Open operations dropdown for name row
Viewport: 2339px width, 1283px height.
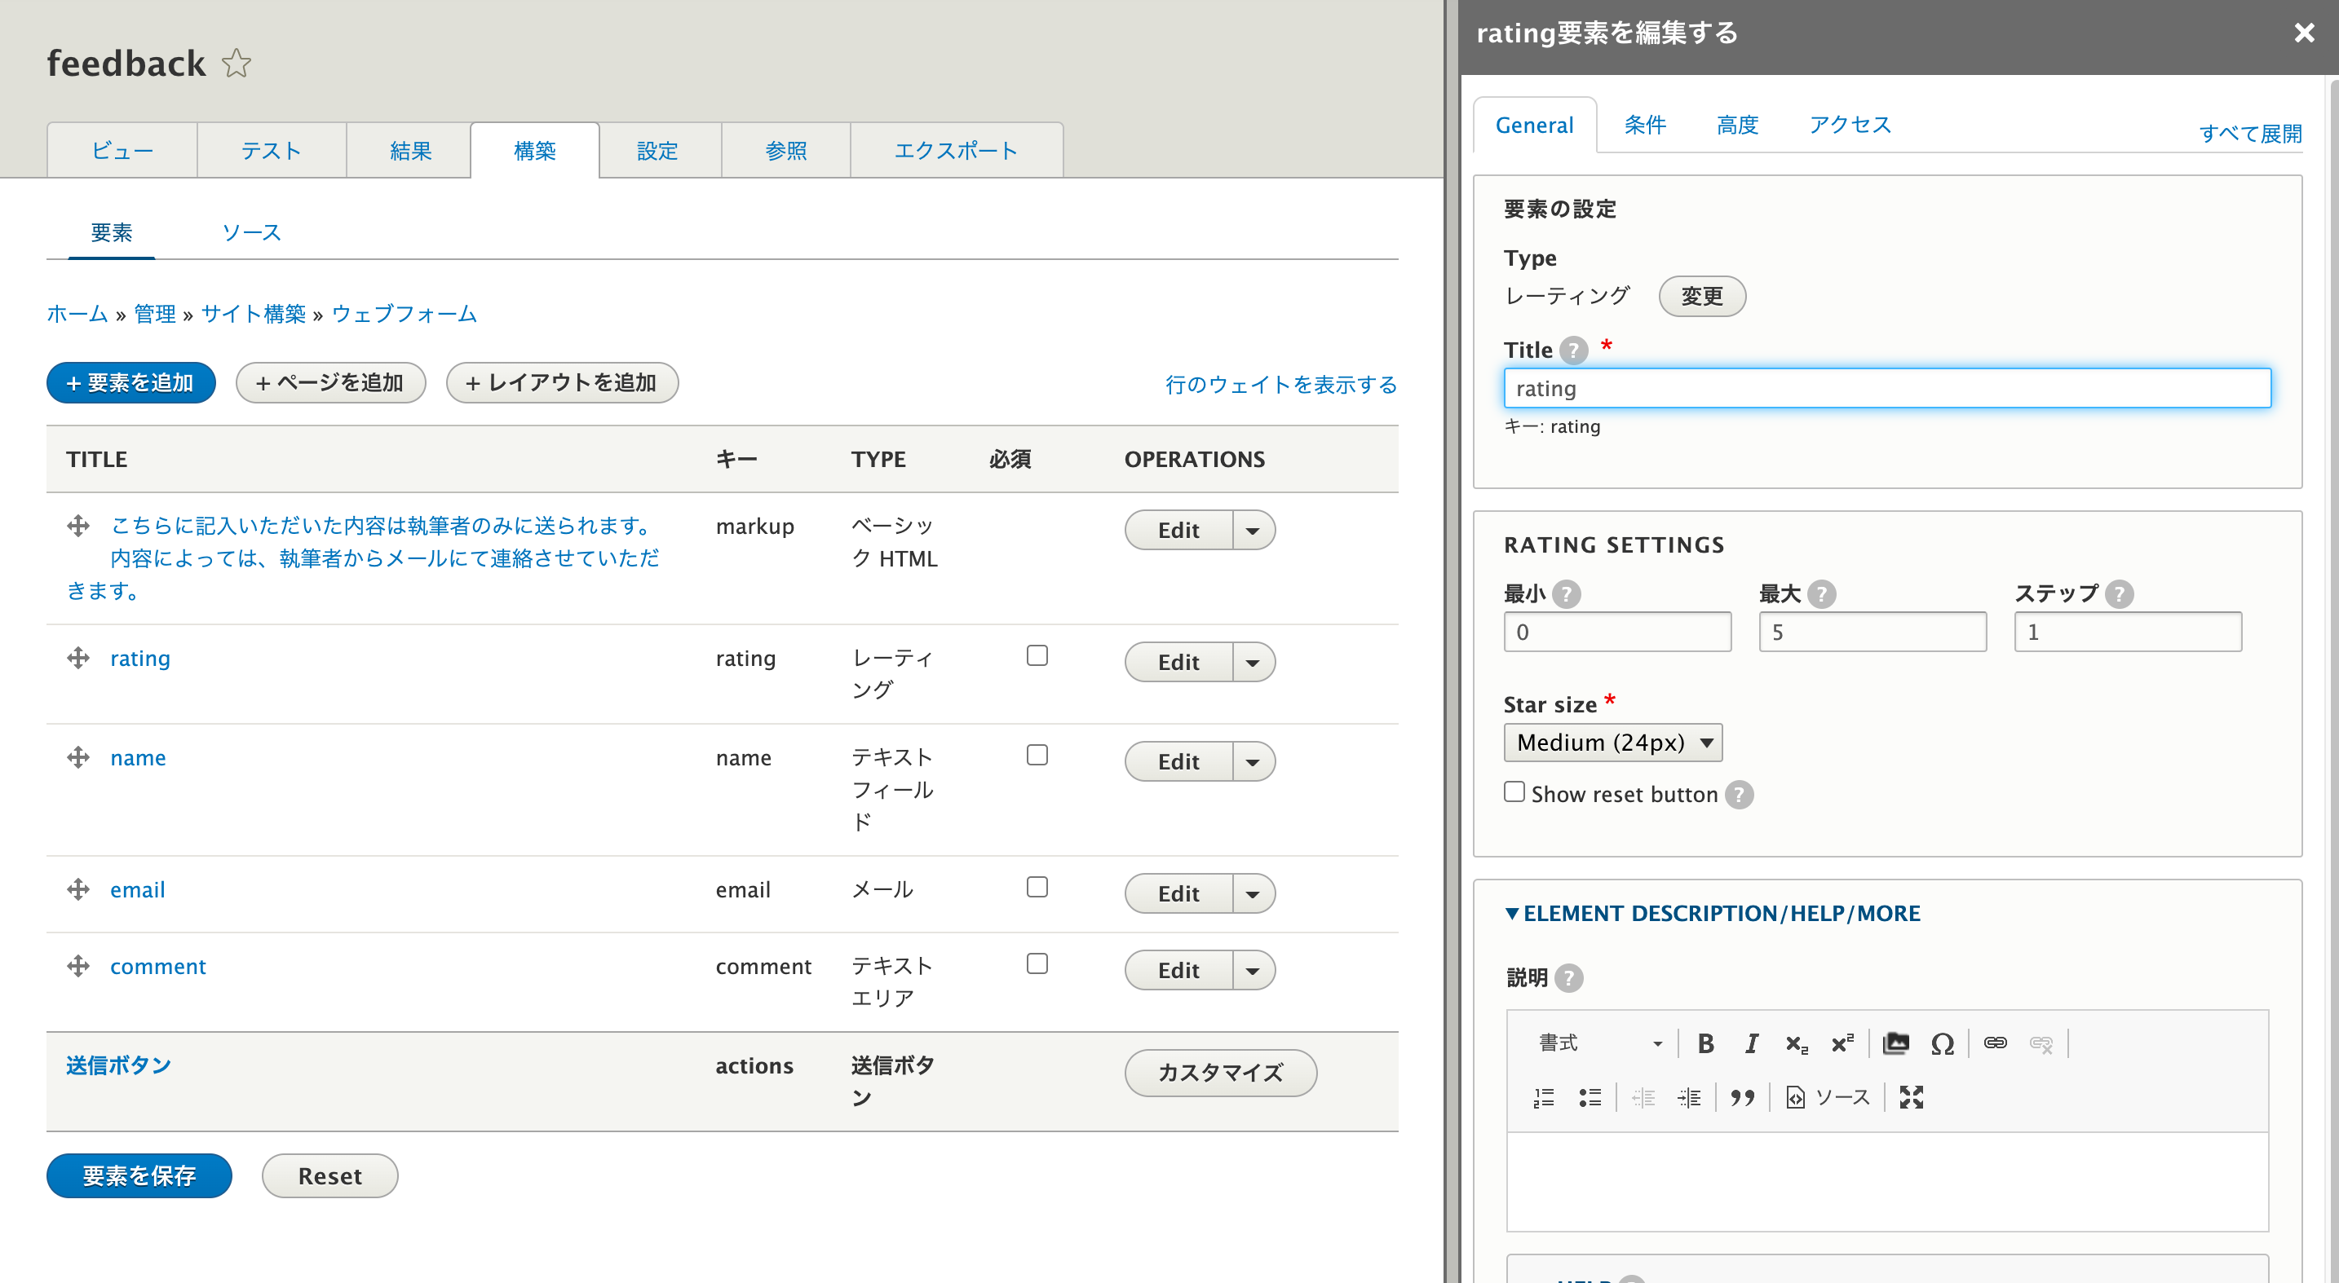point(1253,762)
